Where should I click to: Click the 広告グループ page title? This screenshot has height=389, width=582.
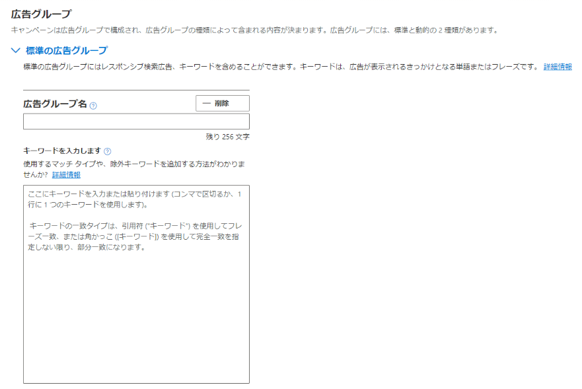point(41,14)
